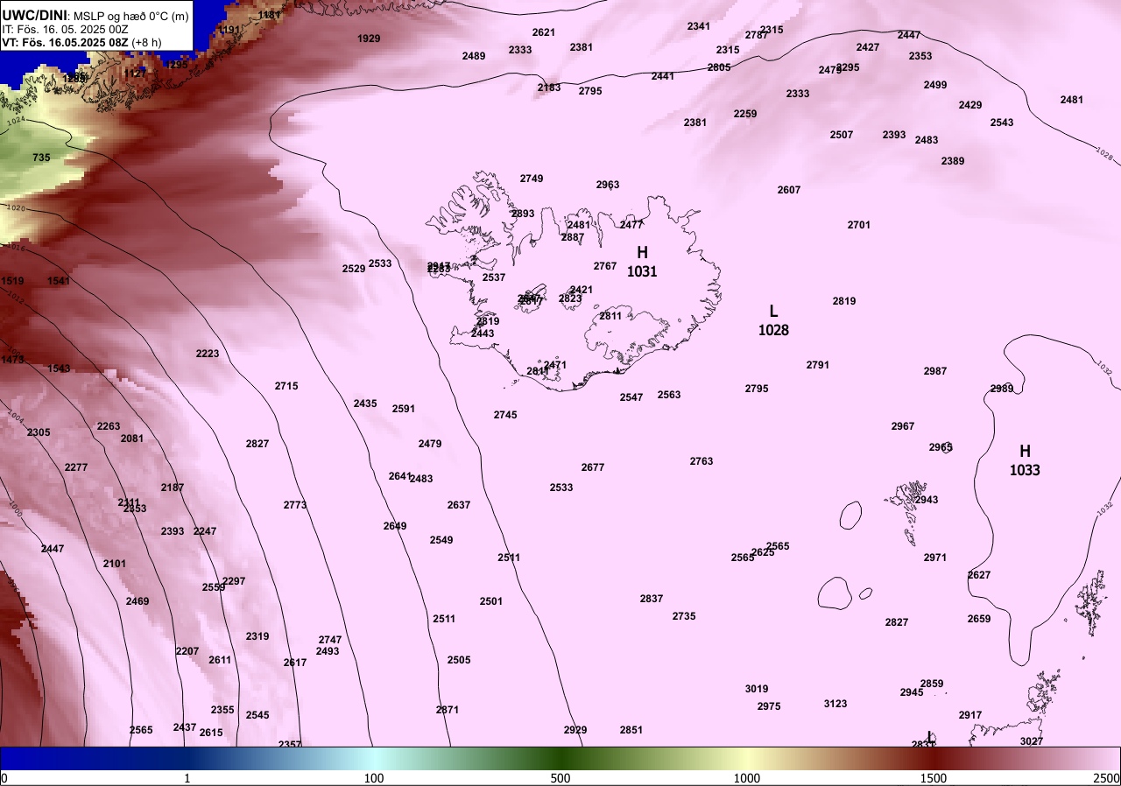Click the height value 1929
The height and width of the screenshot is (786, 1121).
[x=370, y=39]
